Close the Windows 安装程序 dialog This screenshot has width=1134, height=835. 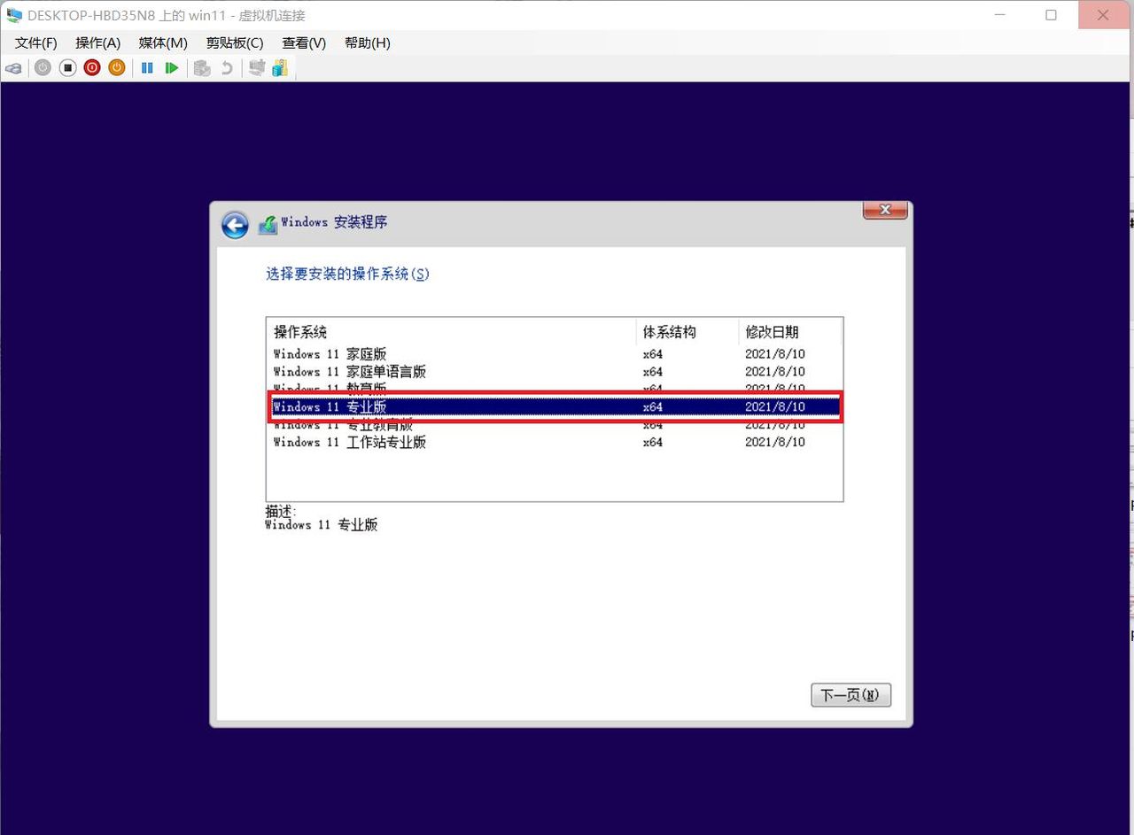click(x=884, y=211)
